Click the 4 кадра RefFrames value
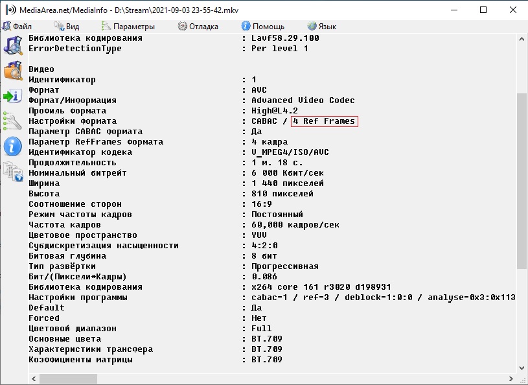 coord(270,142)
